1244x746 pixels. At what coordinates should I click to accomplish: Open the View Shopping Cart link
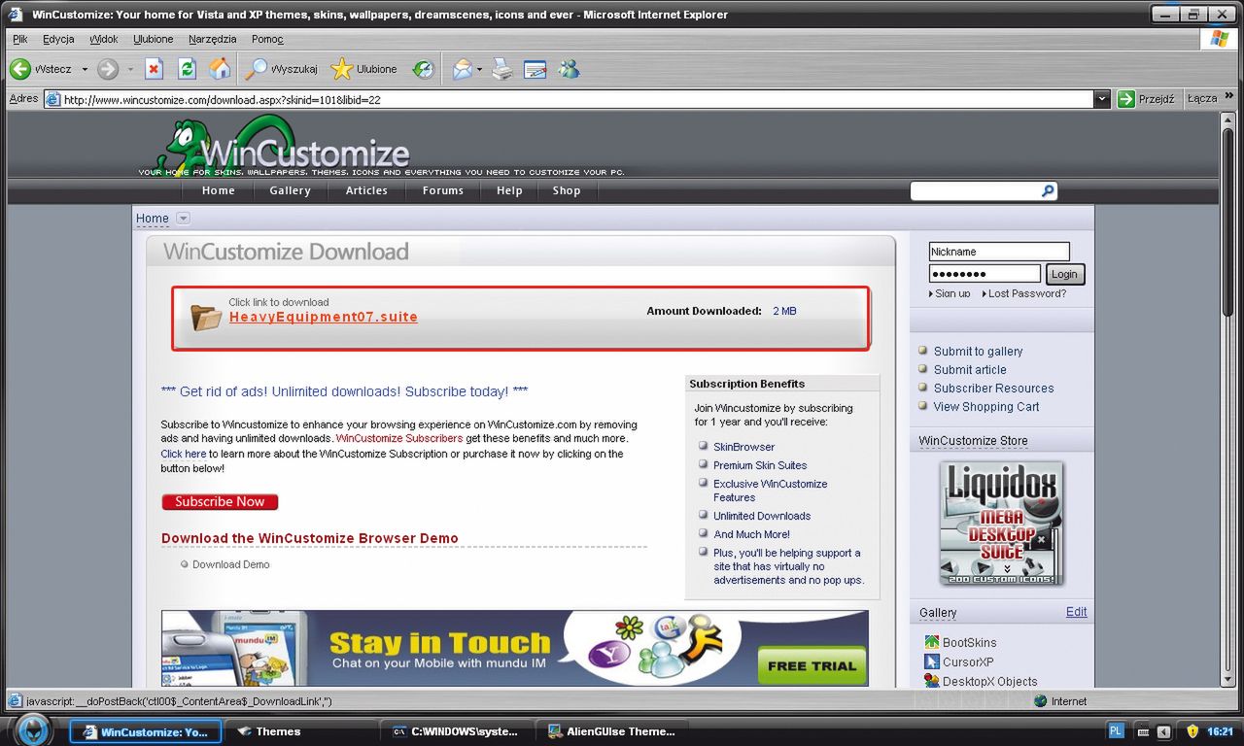coord(986,406)
